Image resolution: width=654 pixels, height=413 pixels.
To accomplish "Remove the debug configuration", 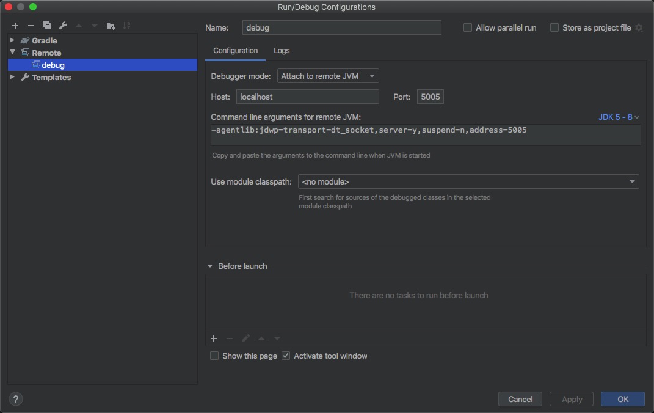I will [x=31, y=26].
